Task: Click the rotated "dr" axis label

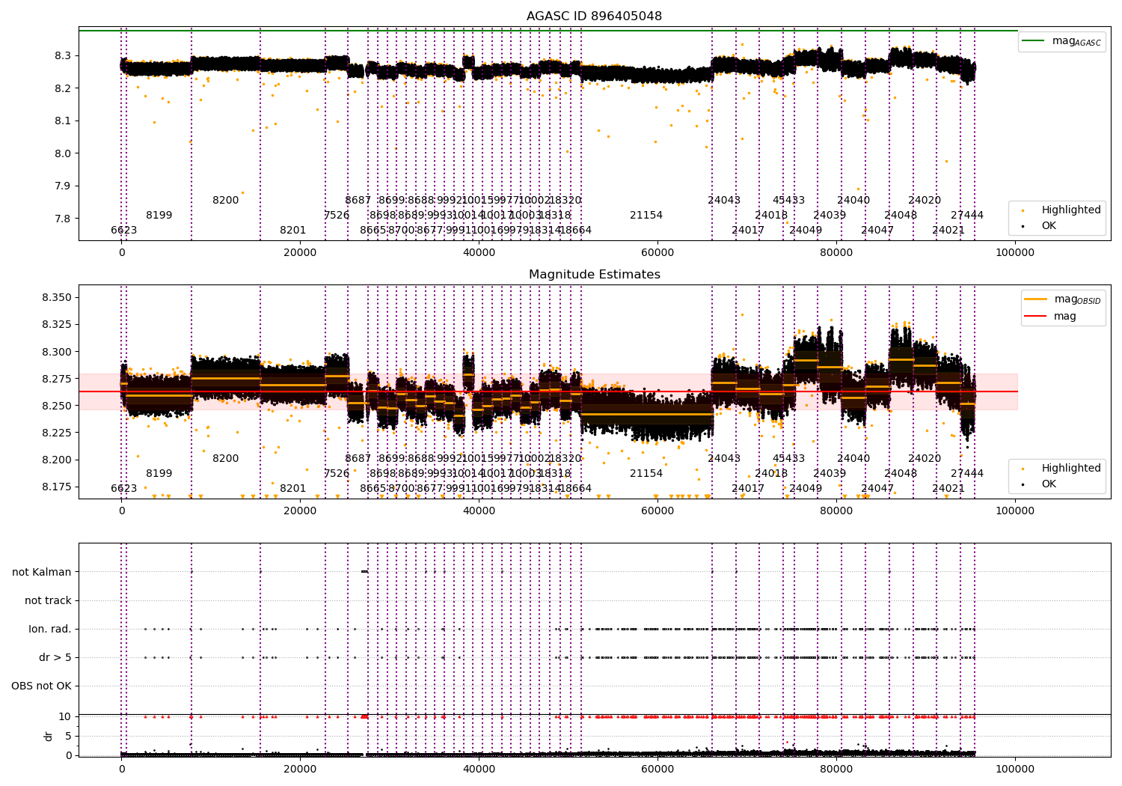Action: pos(48,736)
